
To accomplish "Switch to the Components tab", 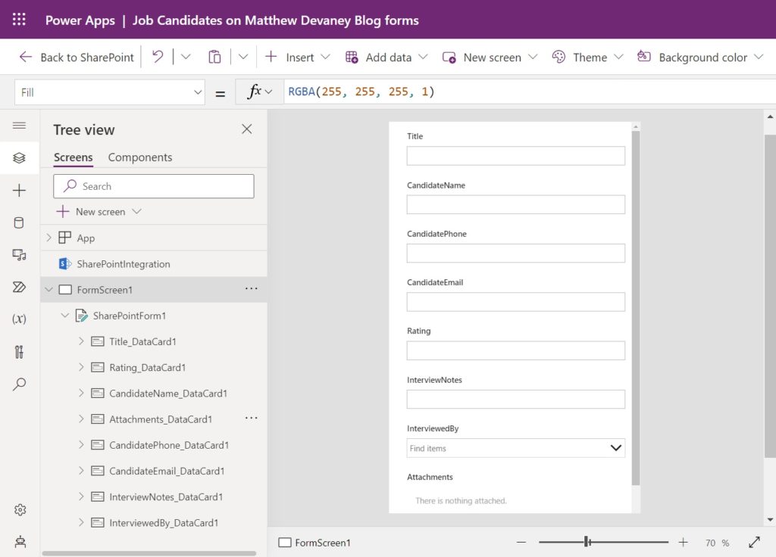I will coord(140,157).
